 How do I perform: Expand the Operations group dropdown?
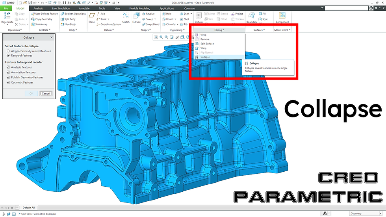coord(15,30)
